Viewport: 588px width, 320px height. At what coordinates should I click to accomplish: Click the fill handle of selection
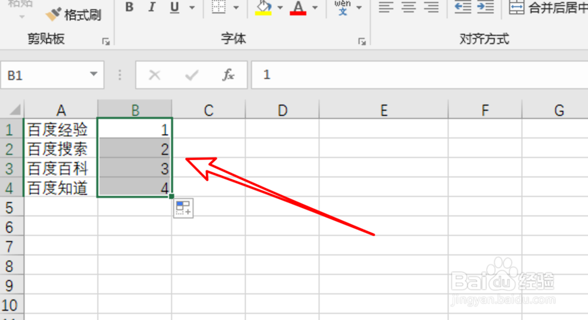point(171,196)
